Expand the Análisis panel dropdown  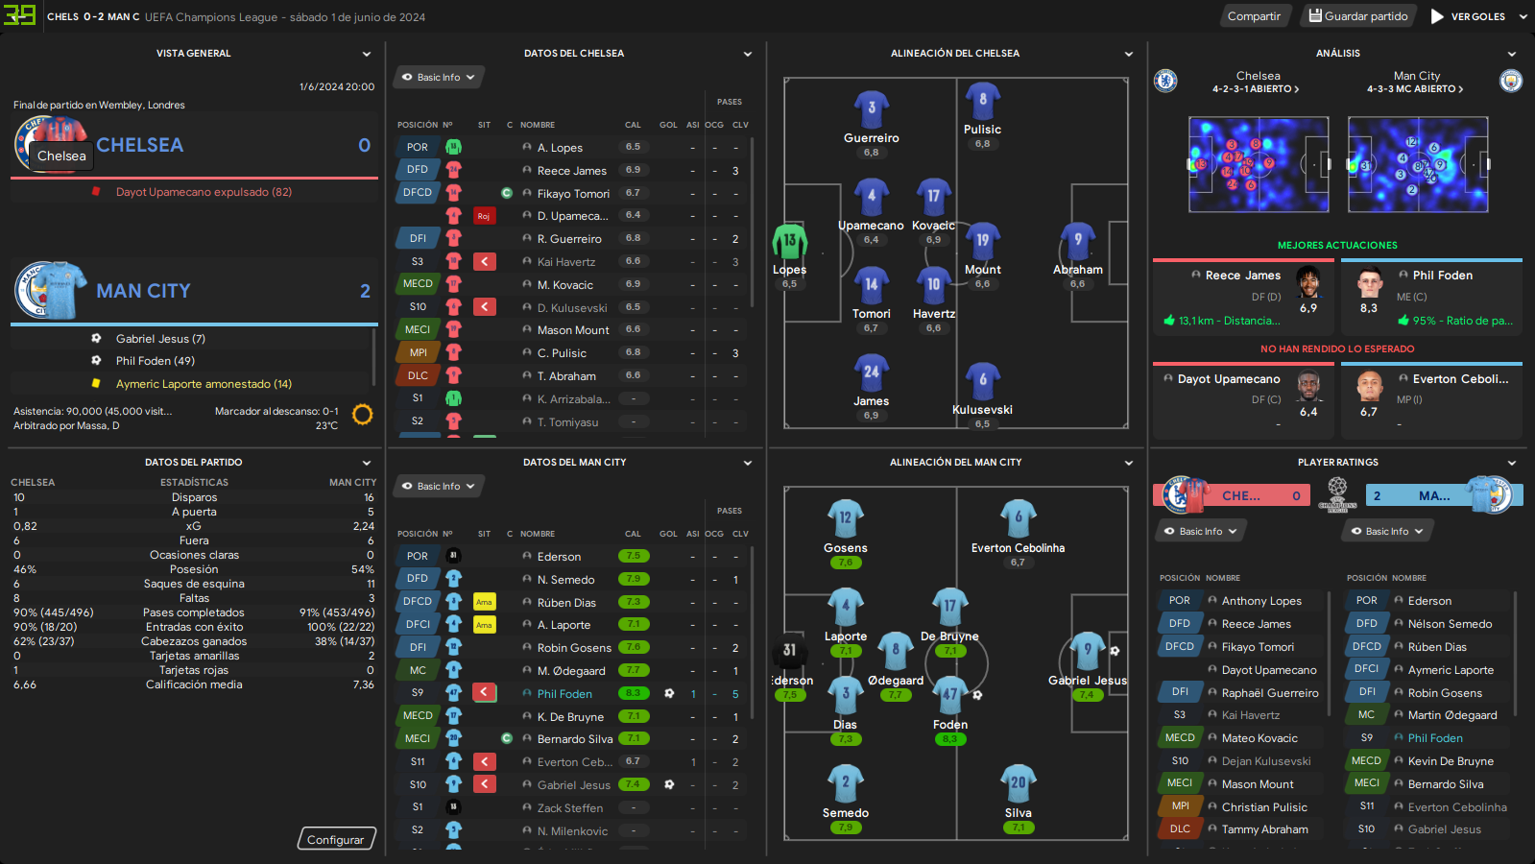1512,54
